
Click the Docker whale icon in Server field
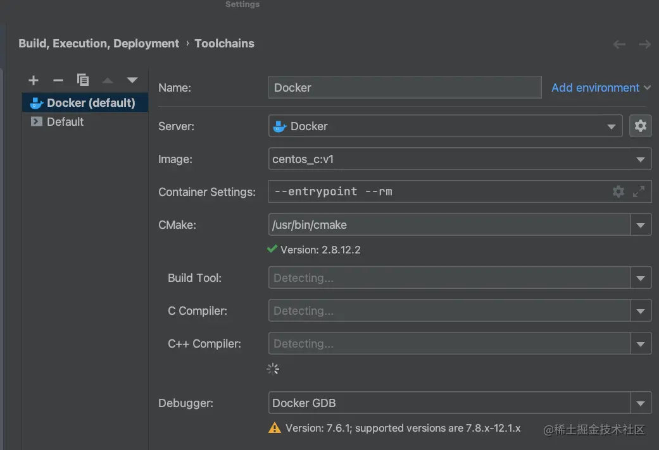[x=279, y=126]
